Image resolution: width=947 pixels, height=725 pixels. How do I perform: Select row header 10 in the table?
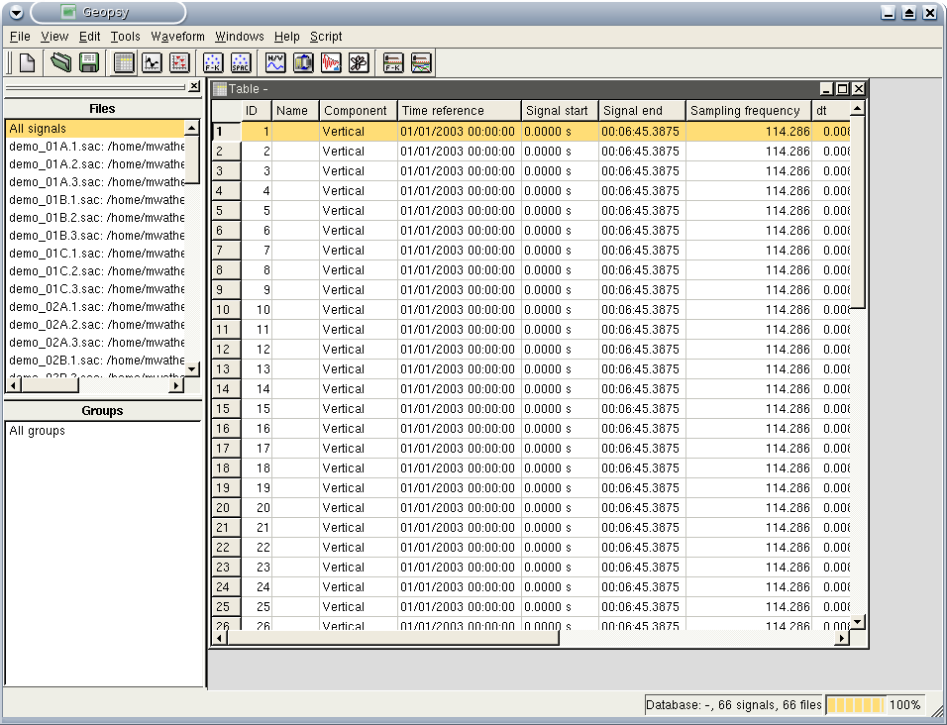point(224,310)
